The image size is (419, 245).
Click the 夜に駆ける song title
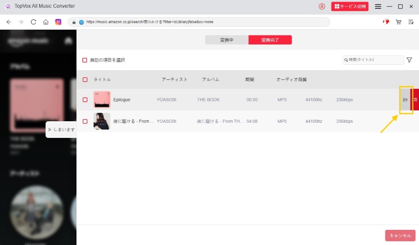[x=134, y=121]
